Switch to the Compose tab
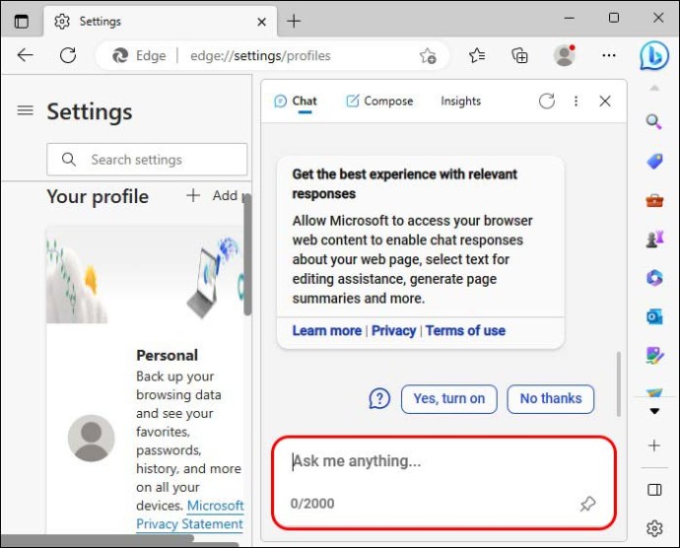The width and height of the screenshot is (680, 548). coord(379,102)
